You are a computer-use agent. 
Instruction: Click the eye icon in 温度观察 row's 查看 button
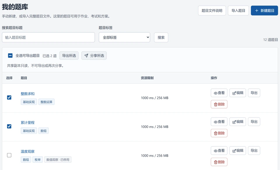point(216,151)
